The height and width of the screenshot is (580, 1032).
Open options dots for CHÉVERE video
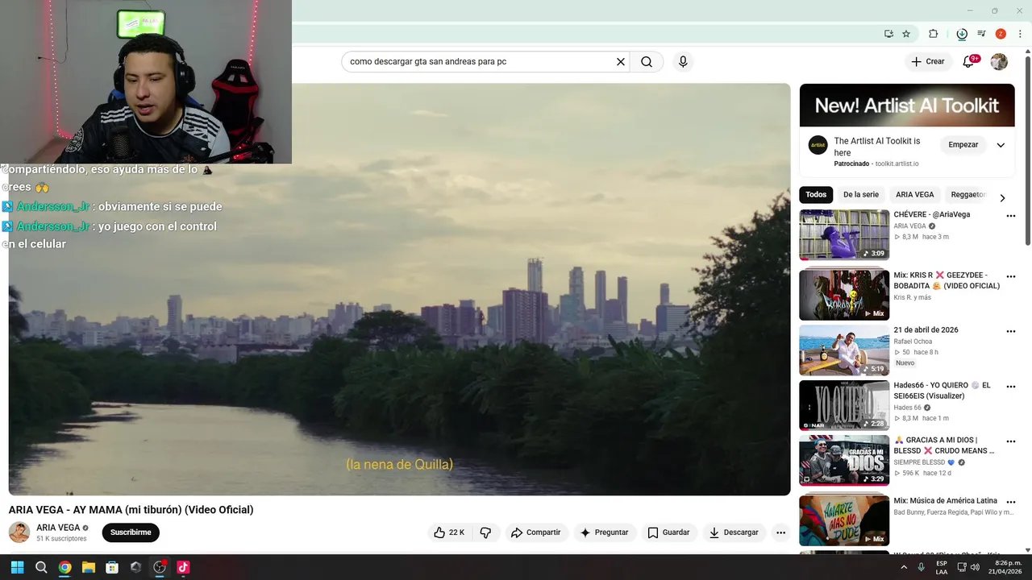1011,216
